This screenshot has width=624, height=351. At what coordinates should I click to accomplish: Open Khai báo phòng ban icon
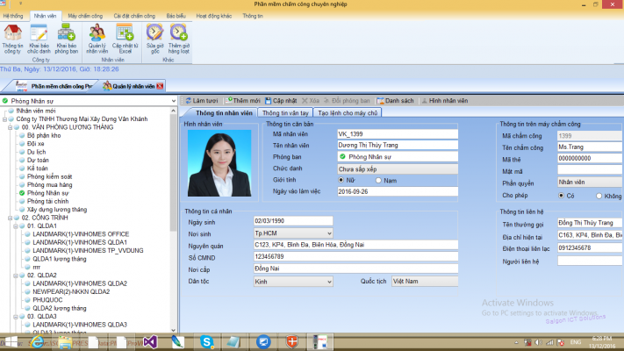pos(67,39)
